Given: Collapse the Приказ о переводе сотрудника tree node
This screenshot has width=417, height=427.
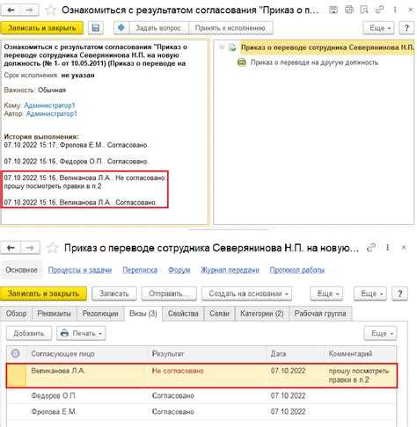Looking at the screenshot, I should pyautogui.click(x=222, y=47).
